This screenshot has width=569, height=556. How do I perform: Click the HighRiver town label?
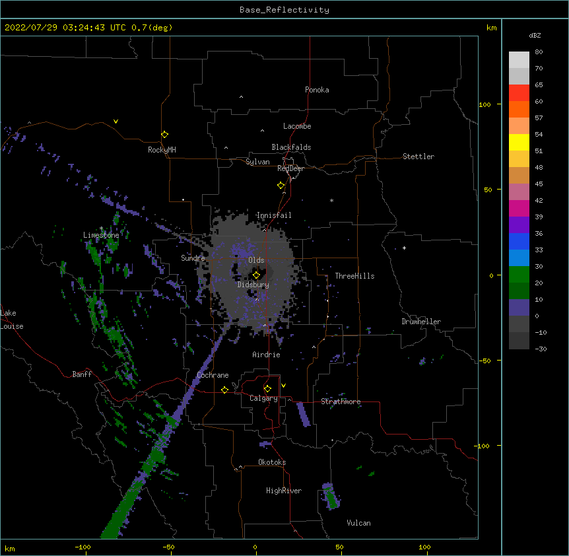coord(284,491)
